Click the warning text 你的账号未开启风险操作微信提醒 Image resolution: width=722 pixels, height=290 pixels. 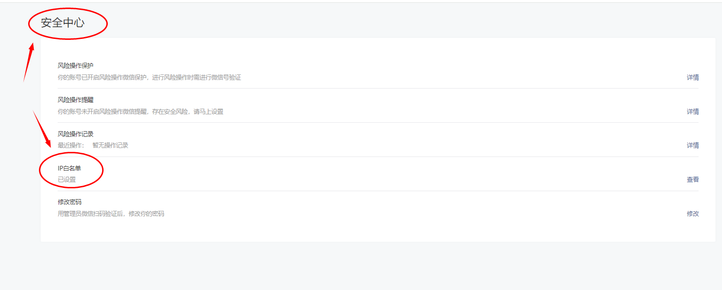pyautogui.click(x=102, y=112)
